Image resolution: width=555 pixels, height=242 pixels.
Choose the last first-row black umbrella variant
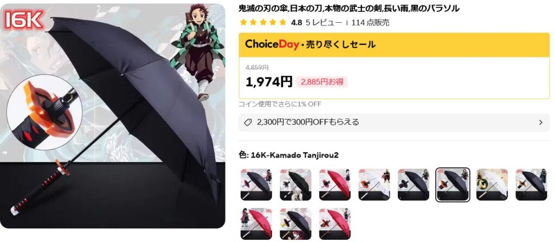(x=531, y=185)
